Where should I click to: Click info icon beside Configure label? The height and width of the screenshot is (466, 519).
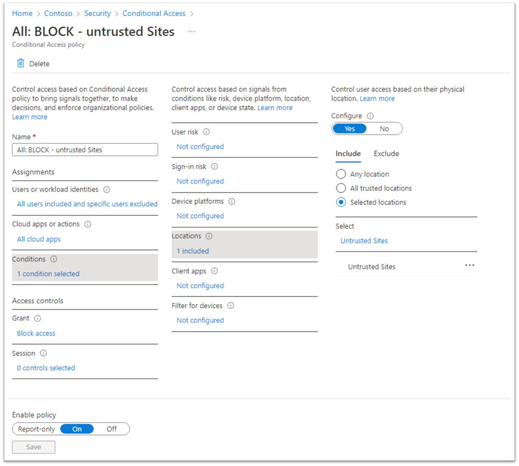[x=370, y=116]
